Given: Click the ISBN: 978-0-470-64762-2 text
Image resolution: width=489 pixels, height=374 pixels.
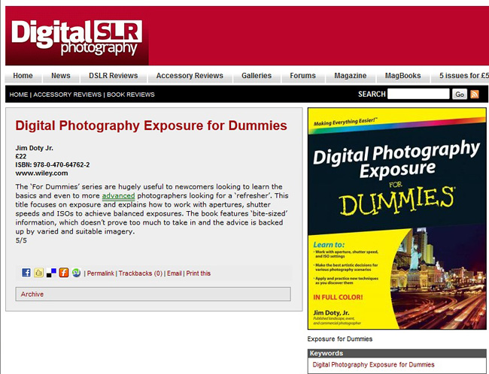Looking at the screenshot, I should pyautogui.click(x=53, y=164).
